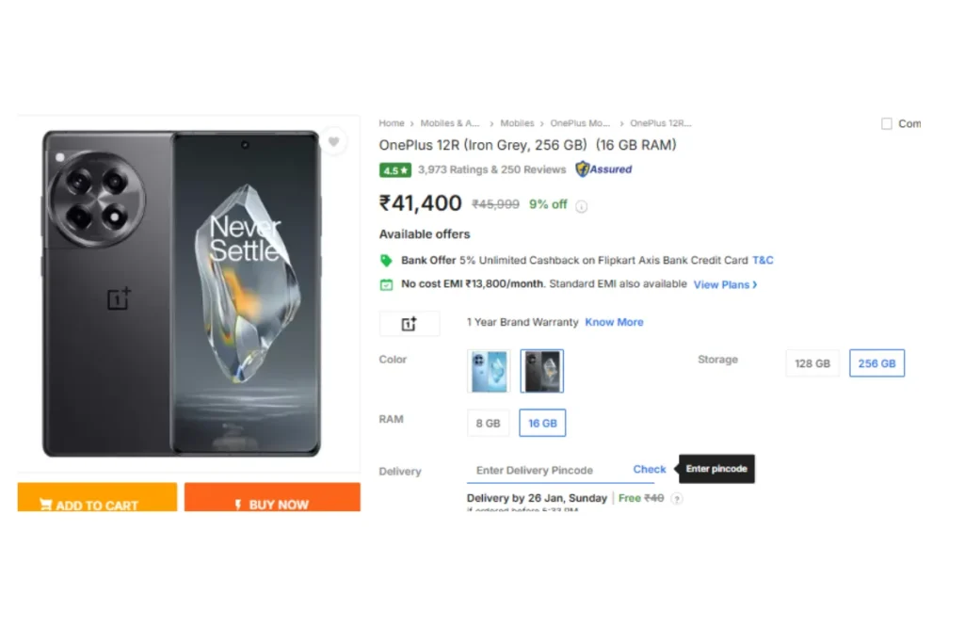
Task: Click the Enter Delivery Pincode field
Action: (x=547, y=471)
